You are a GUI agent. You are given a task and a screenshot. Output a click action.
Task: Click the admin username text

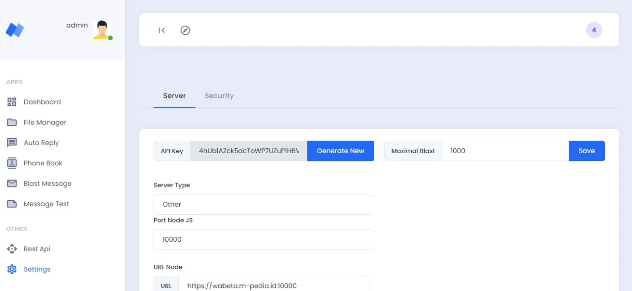point(77,25)
